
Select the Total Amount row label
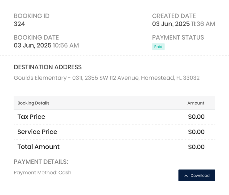pos(38,147)
